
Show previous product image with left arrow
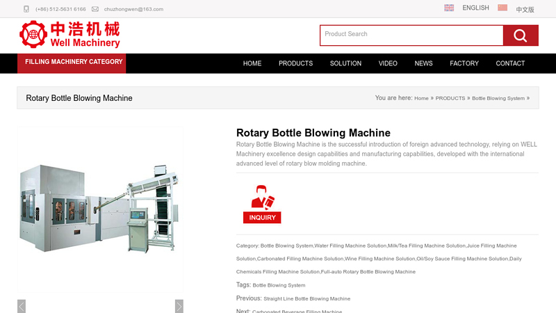pos(22,306)
